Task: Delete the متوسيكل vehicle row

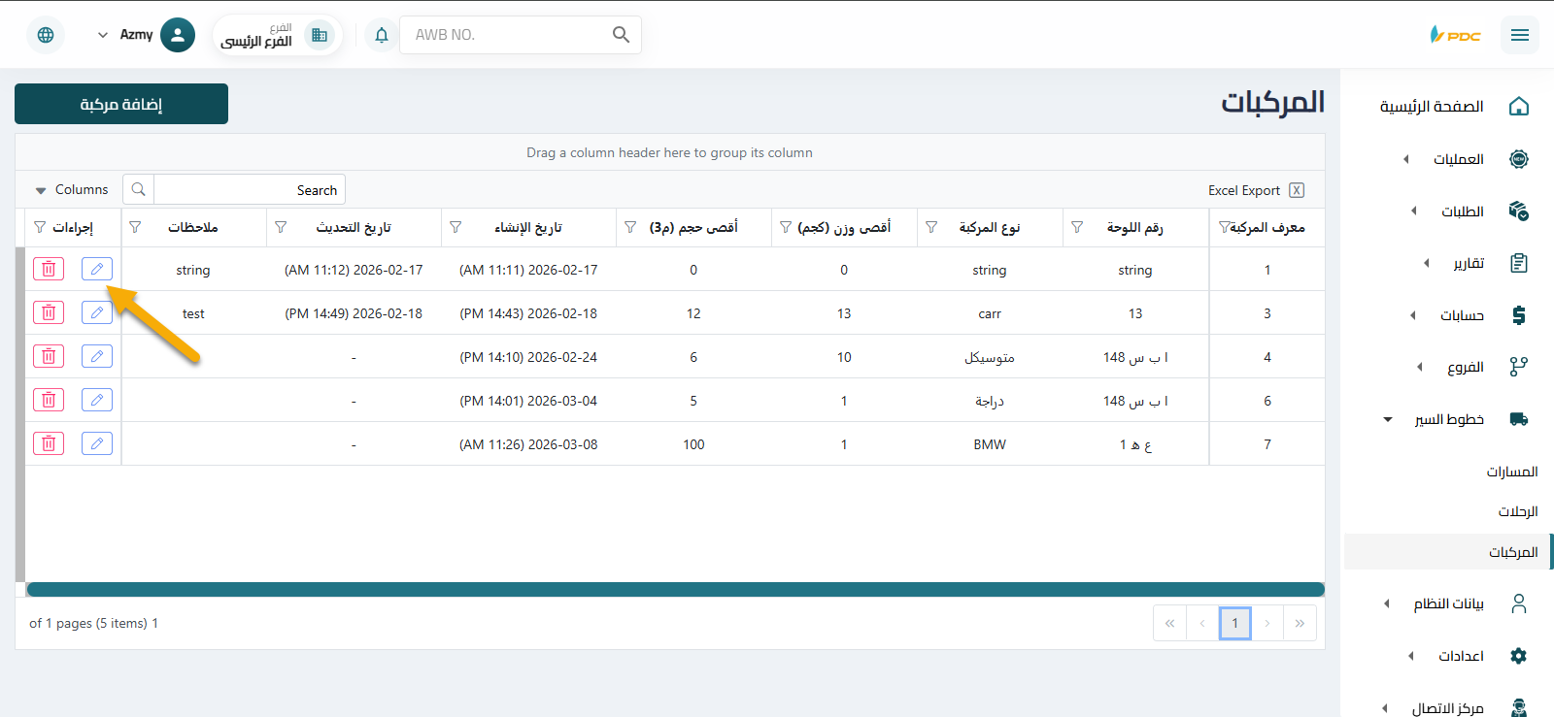Action: click(49, 356)
